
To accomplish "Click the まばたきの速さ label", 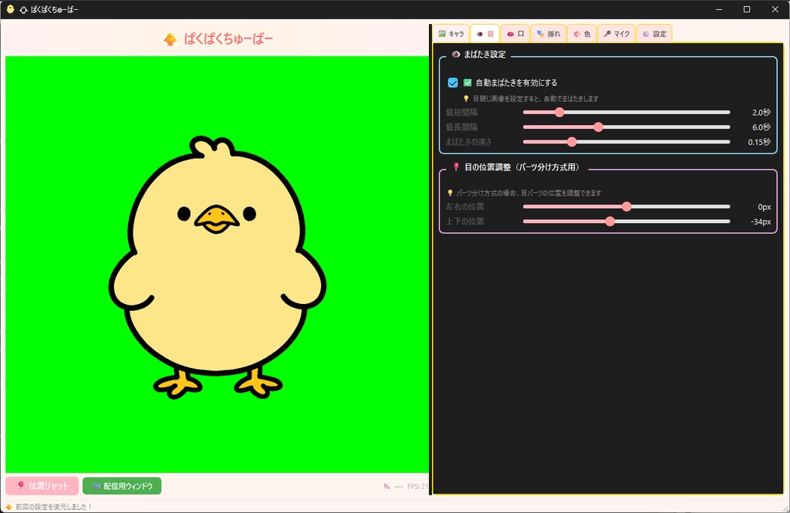I will point(468,142).
